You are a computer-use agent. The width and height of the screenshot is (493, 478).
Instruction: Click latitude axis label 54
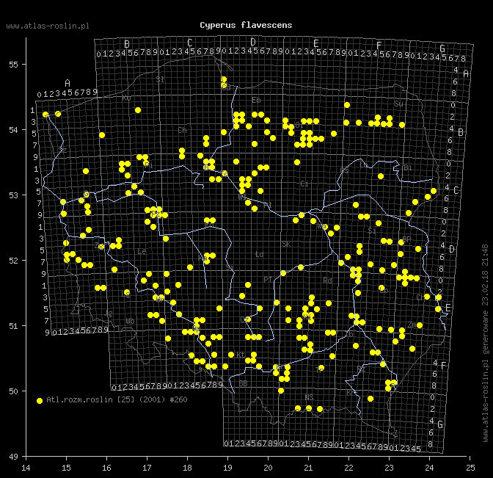[x=13, y=130]
